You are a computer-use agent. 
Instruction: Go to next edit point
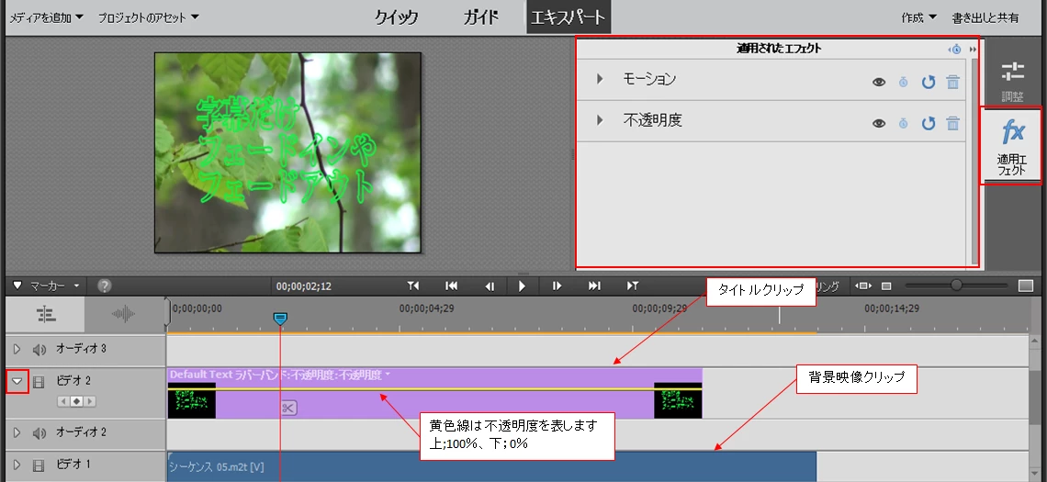pos(633,286)
